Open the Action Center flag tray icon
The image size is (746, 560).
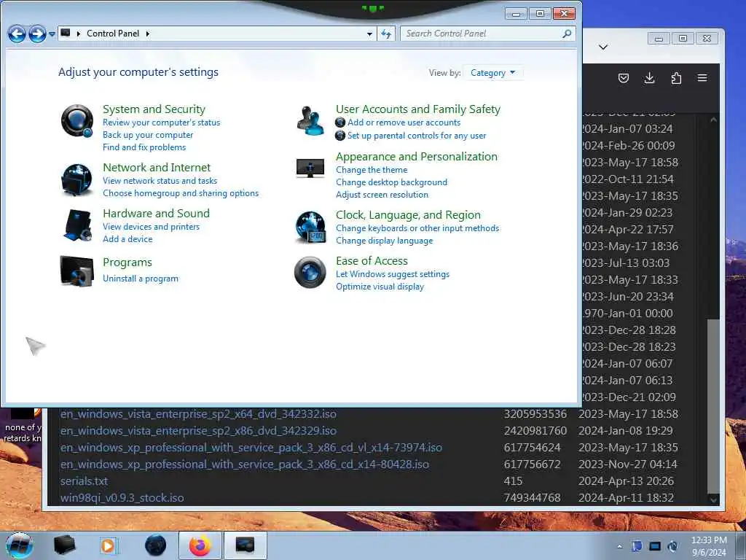point(637,546)
